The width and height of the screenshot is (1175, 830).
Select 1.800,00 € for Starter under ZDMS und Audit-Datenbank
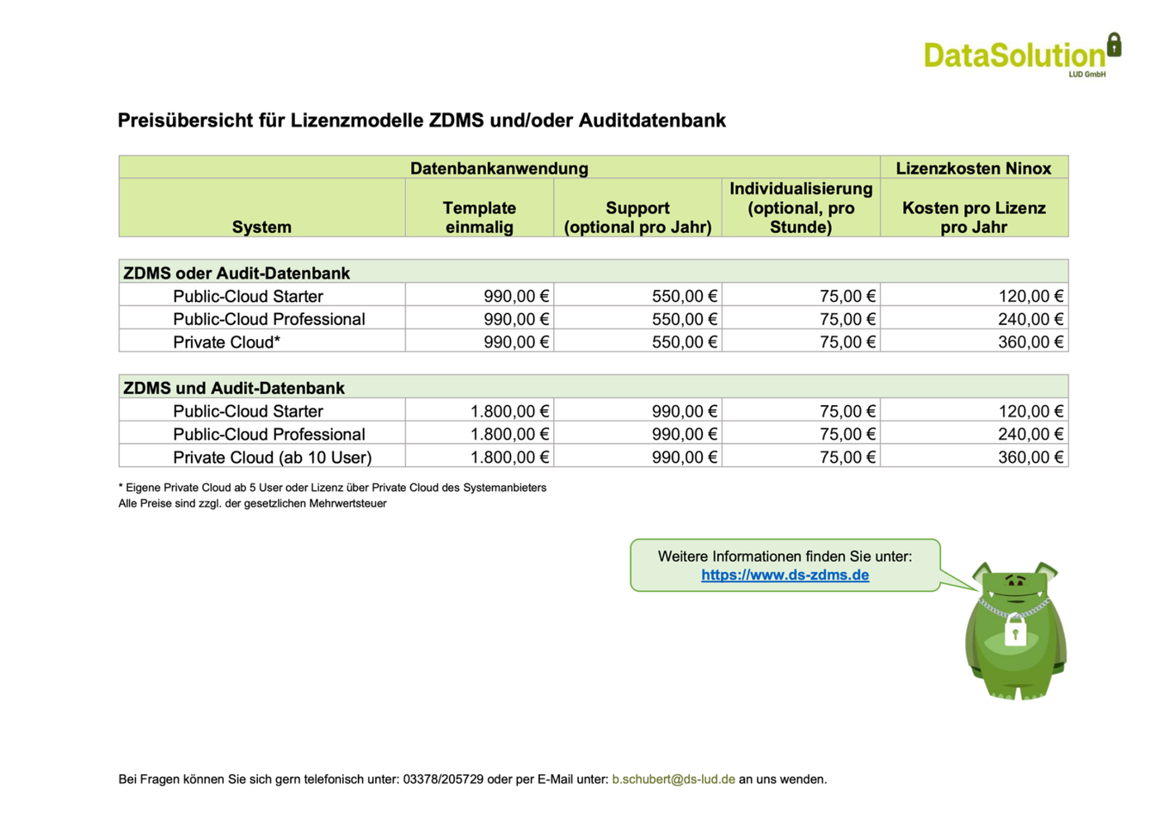(509, 411)
